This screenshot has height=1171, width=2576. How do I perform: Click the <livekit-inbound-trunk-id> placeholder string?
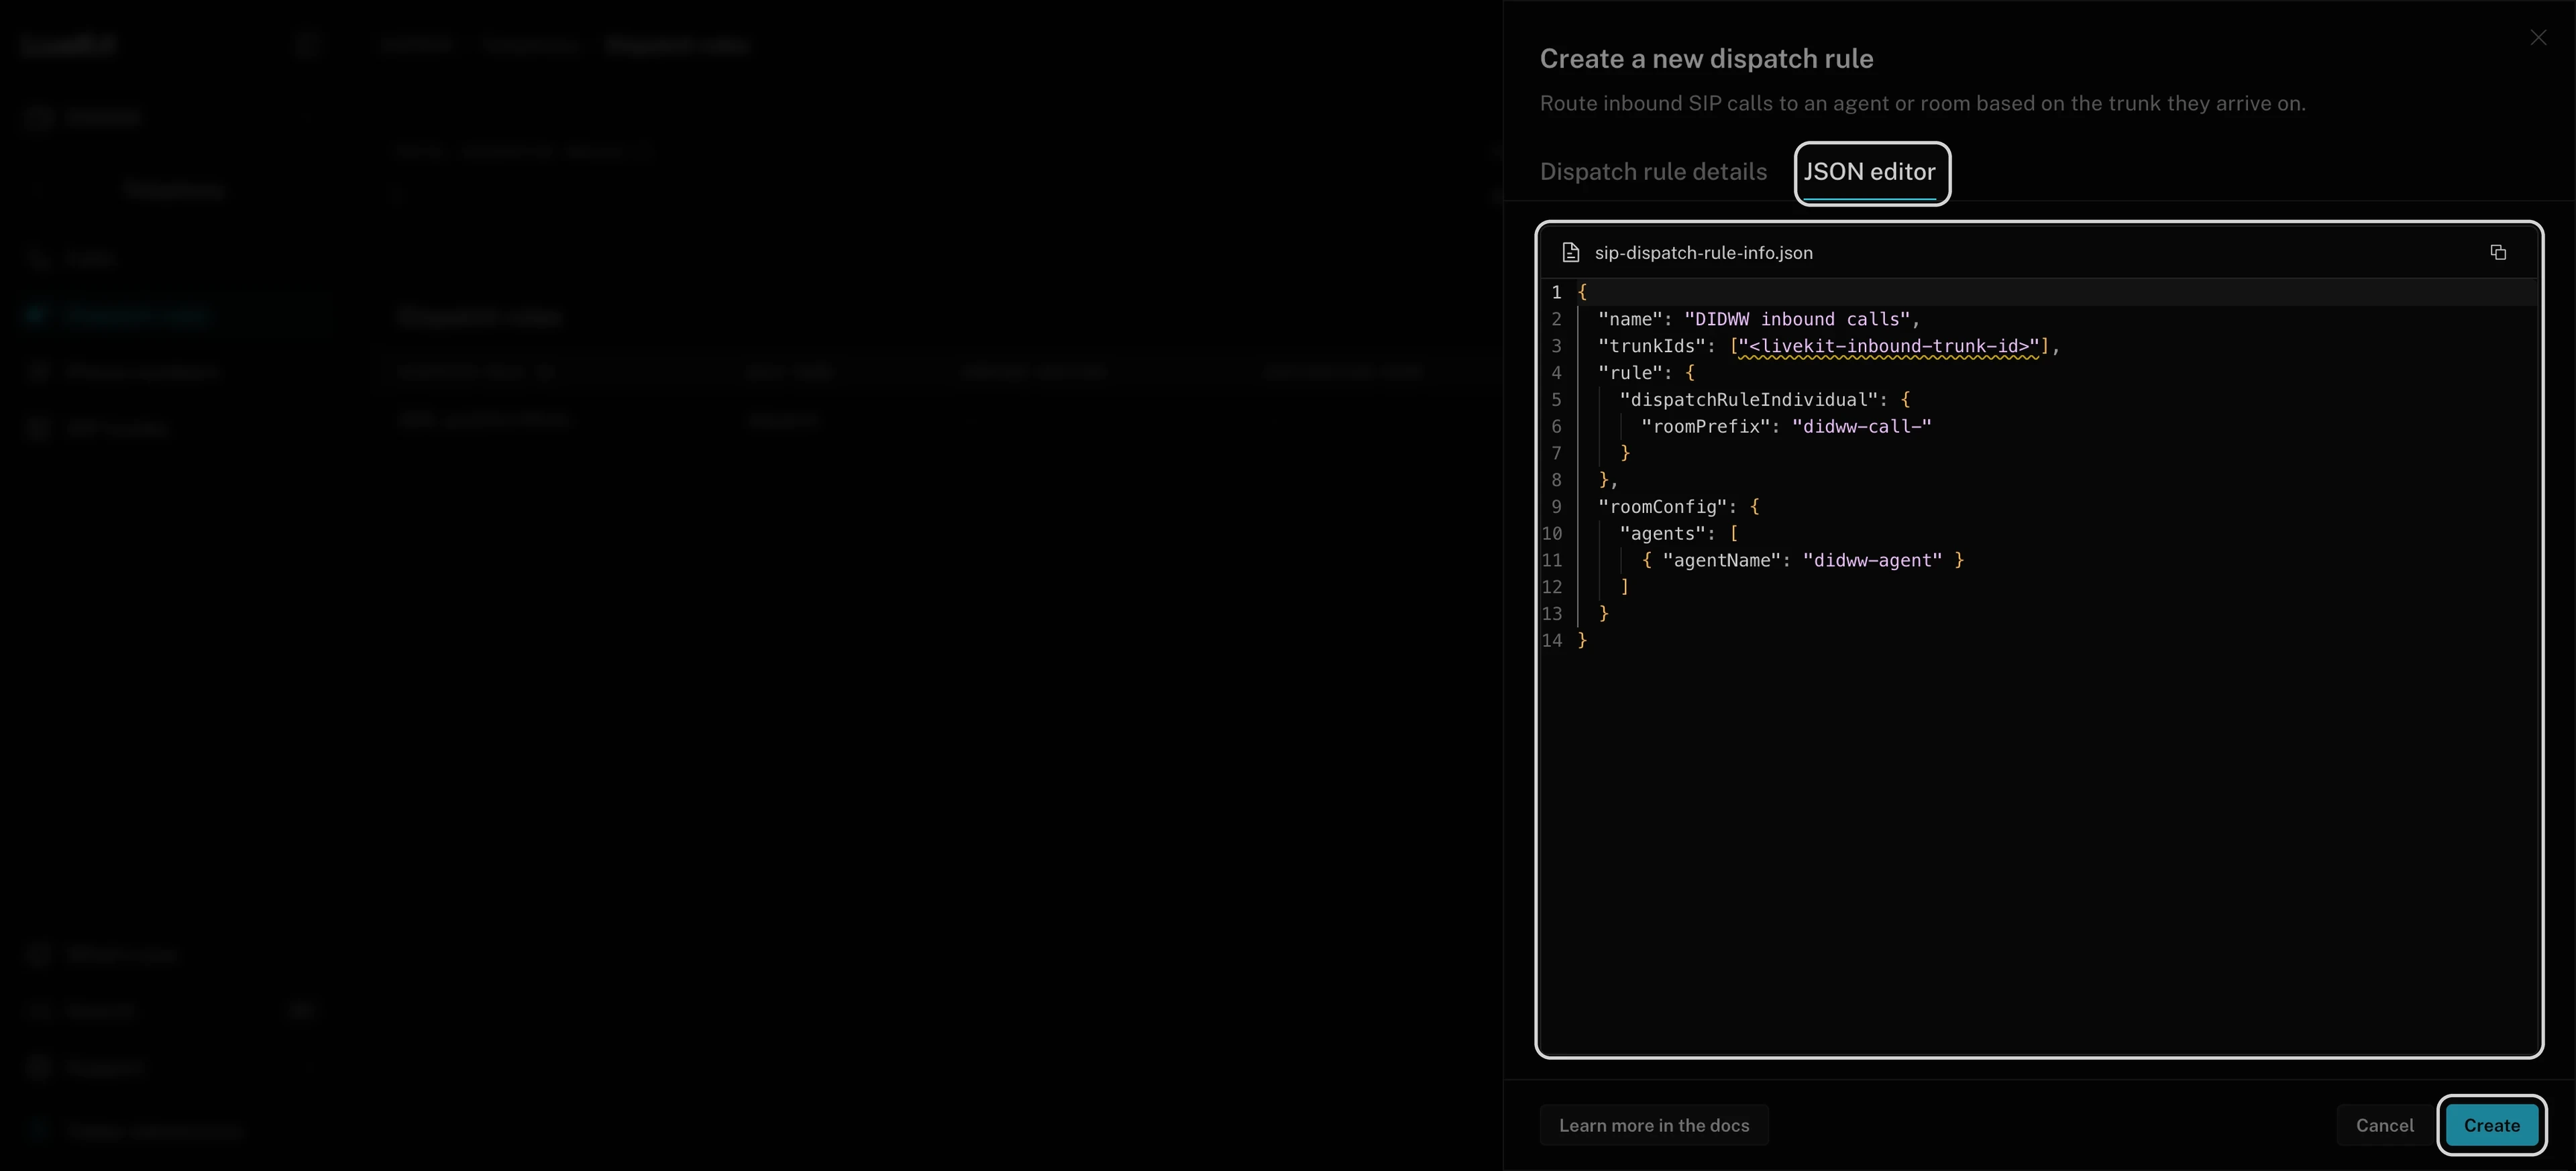(1889, 346)
